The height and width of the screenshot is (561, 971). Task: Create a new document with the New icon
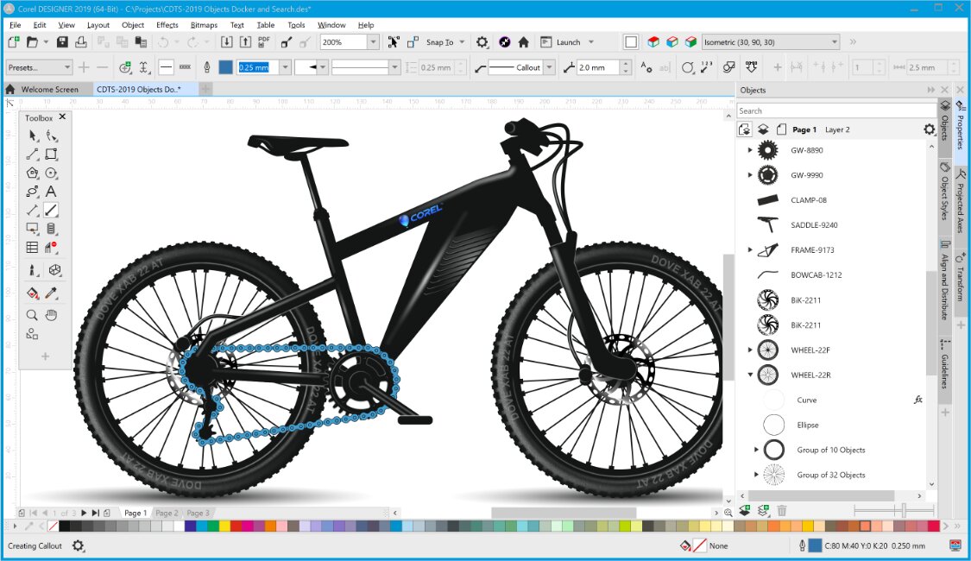13,42
